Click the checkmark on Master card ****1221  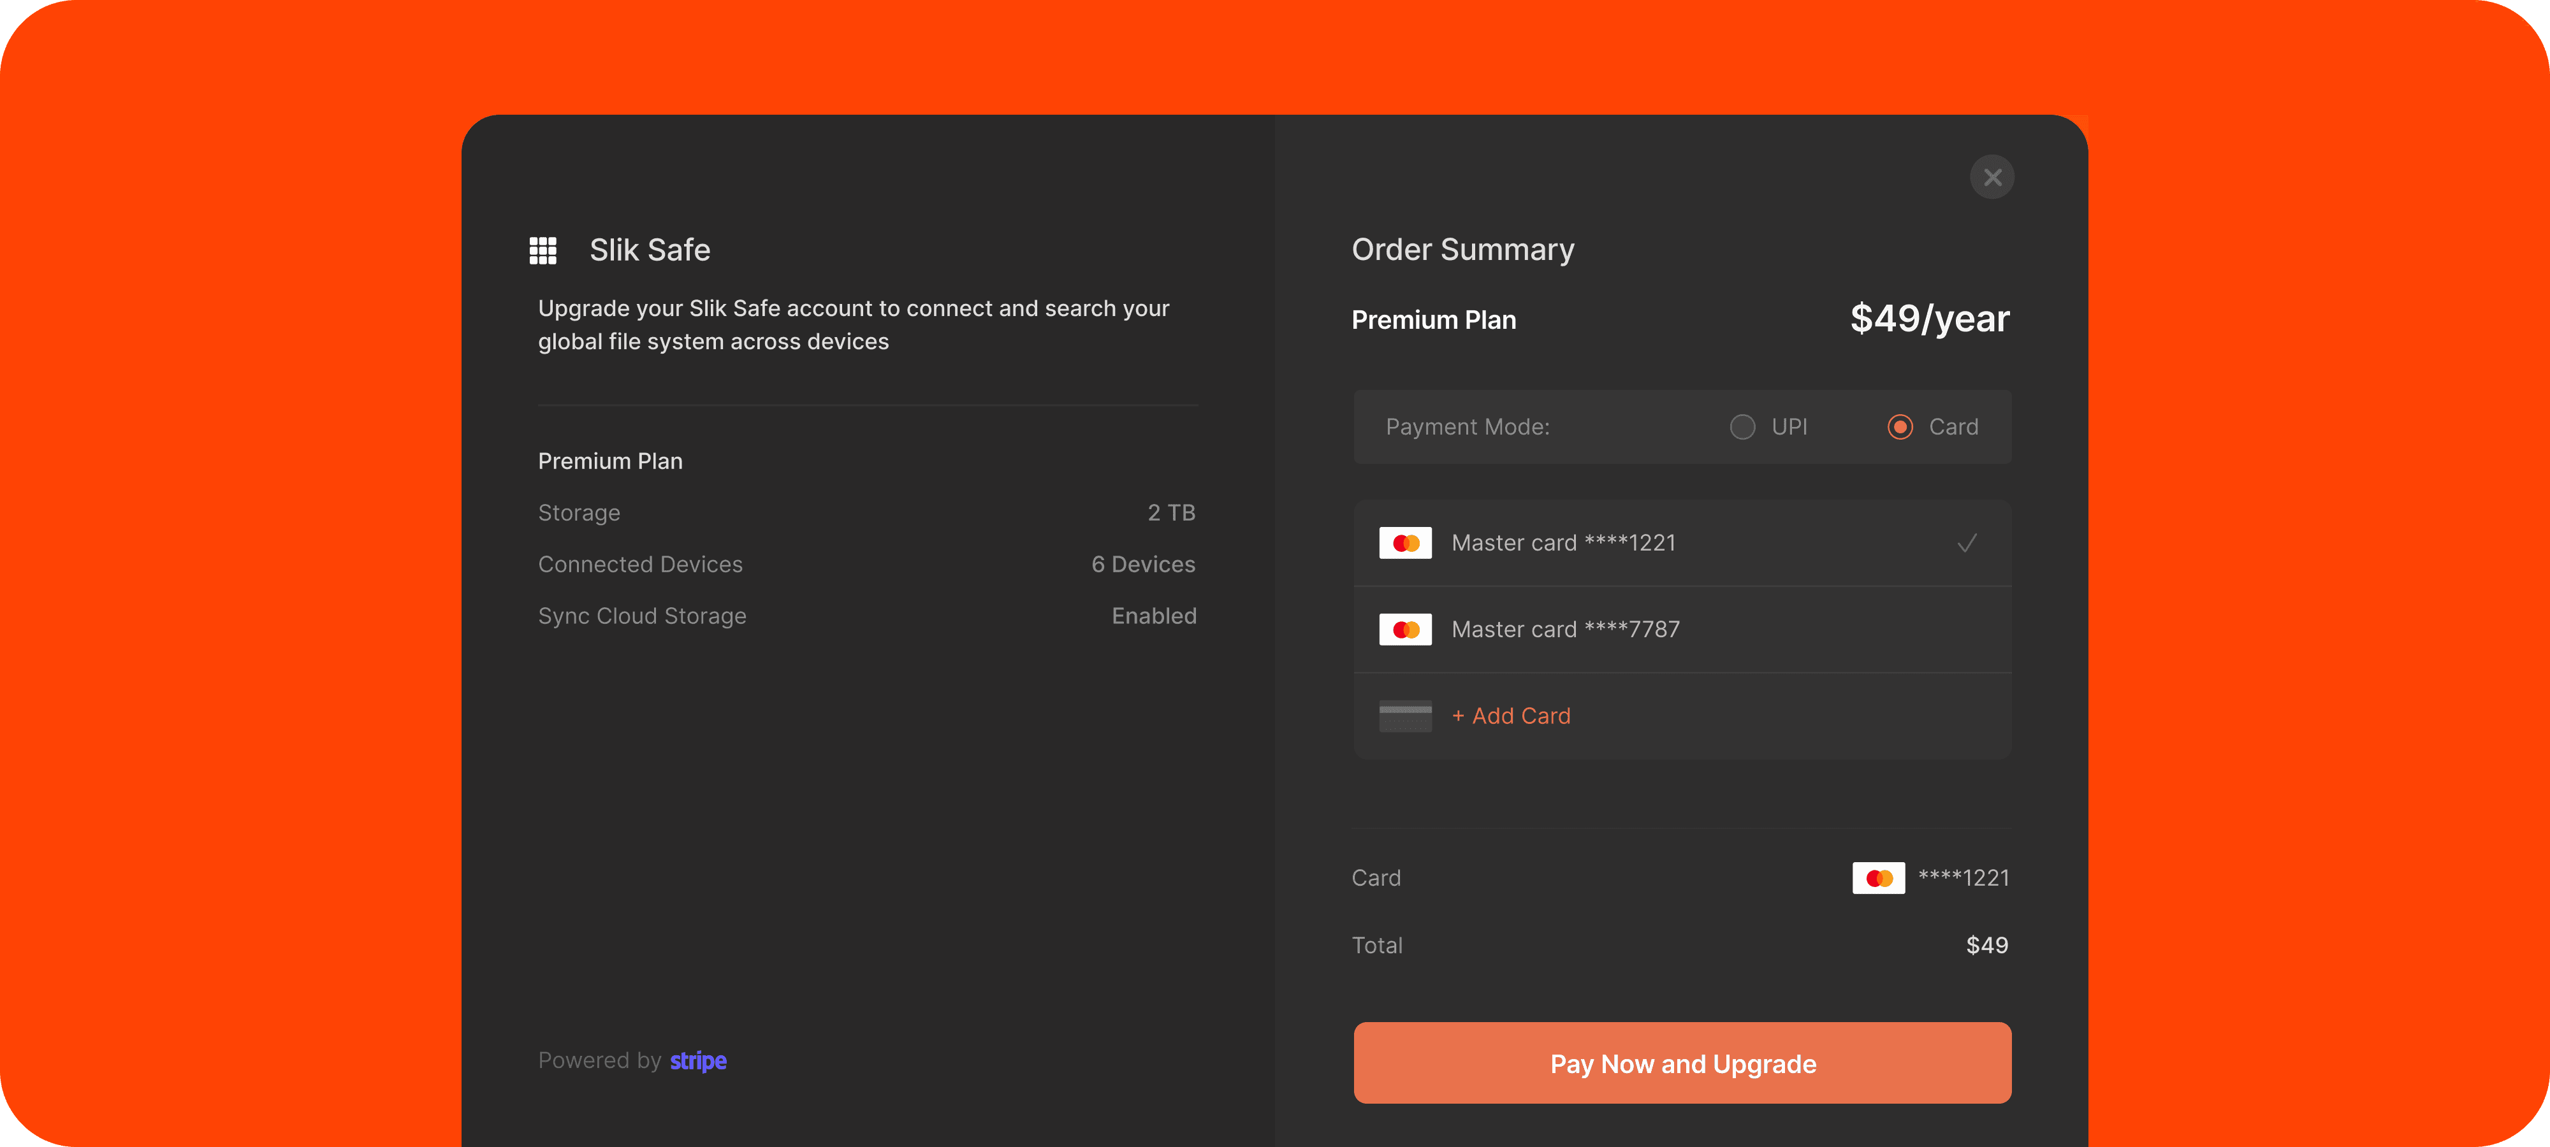click(x=1967, y=544)
